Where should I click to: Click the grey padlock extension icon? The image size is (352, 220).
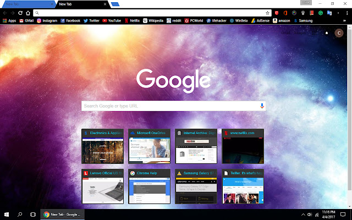pos(303,13)
